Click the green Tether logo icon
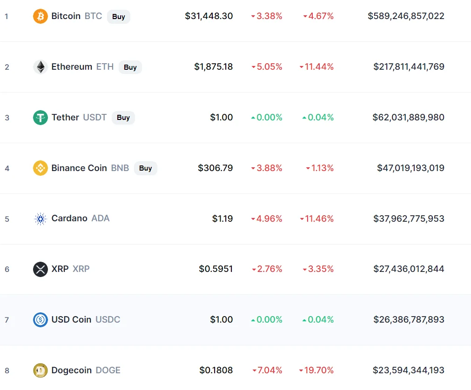The image size is (471, 390). pos(40,118)
